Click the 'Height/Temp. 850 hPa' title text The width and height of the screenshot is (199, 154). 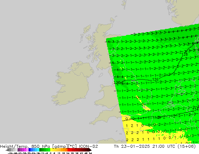pos(25,146)
